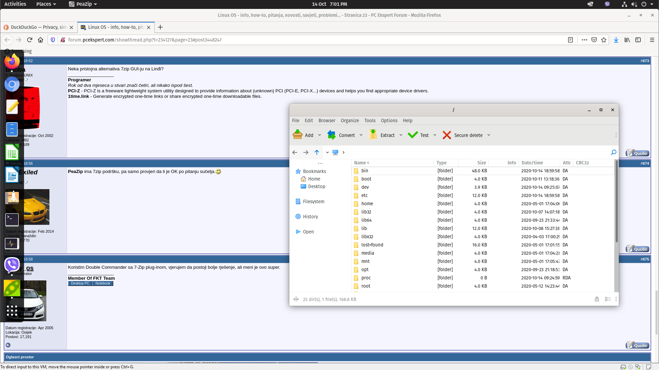Toggle the list view style icon in status bar
The width and height of the screenshot is (659, 370).
[x=608, y=299]
